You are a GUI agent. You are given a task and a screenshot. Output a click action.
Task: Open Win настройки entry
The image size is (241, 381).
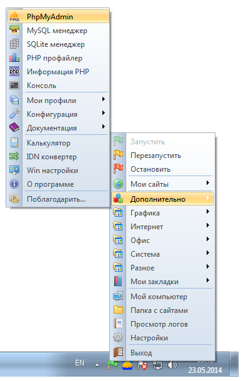pyautogui.click(x=58, y=171)
